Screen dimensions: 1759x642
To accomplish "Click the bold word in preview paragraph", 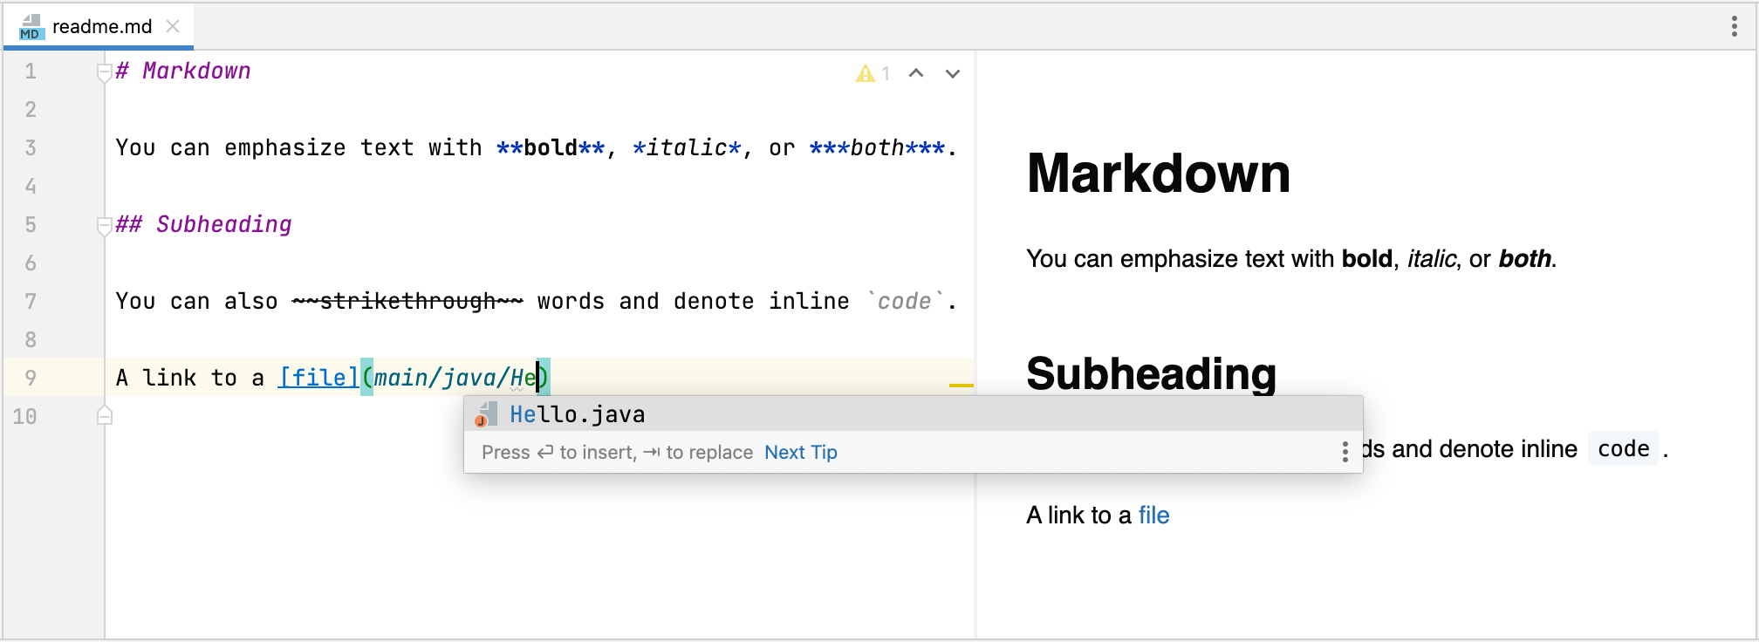I will click(1366, 258).
